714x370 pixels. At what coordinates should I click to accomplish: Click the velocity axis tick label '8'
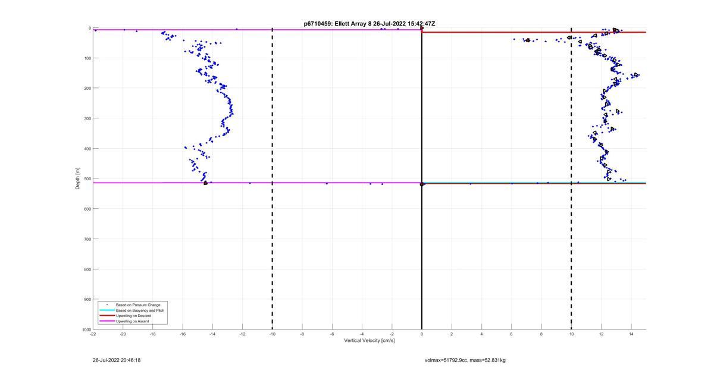pyautogui.click(x=541, y=334)
